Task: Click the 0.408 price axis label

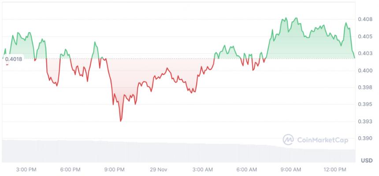Action: [x=366, y=19]
